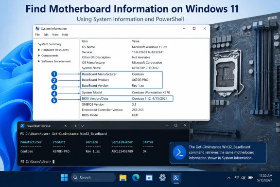Click the value Contoso 1.12, 4/15/2024

[x=150, y=98]
